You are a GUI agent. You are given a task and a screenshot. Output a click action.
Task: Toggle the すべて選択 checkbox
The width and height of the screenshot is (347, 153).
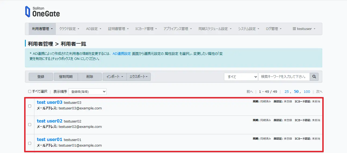(30, 91)
